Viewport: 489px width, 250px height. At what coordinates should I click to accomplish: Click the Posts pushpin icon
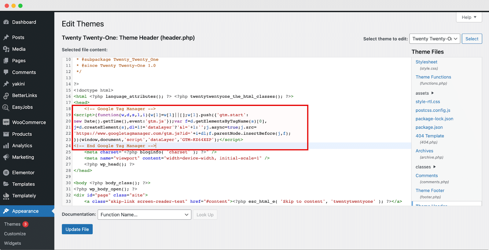pos(6,37)
